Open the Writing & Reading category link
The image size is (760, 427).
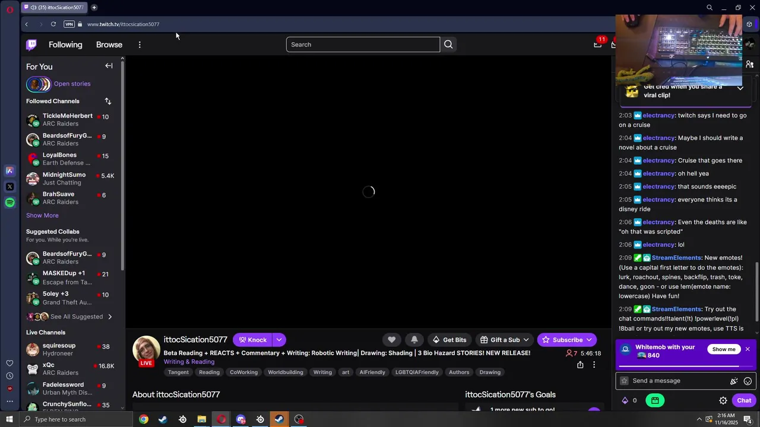coord(189,362)
